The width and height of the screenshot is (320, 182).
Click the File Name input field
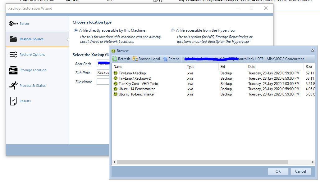[x=103, y=82]
